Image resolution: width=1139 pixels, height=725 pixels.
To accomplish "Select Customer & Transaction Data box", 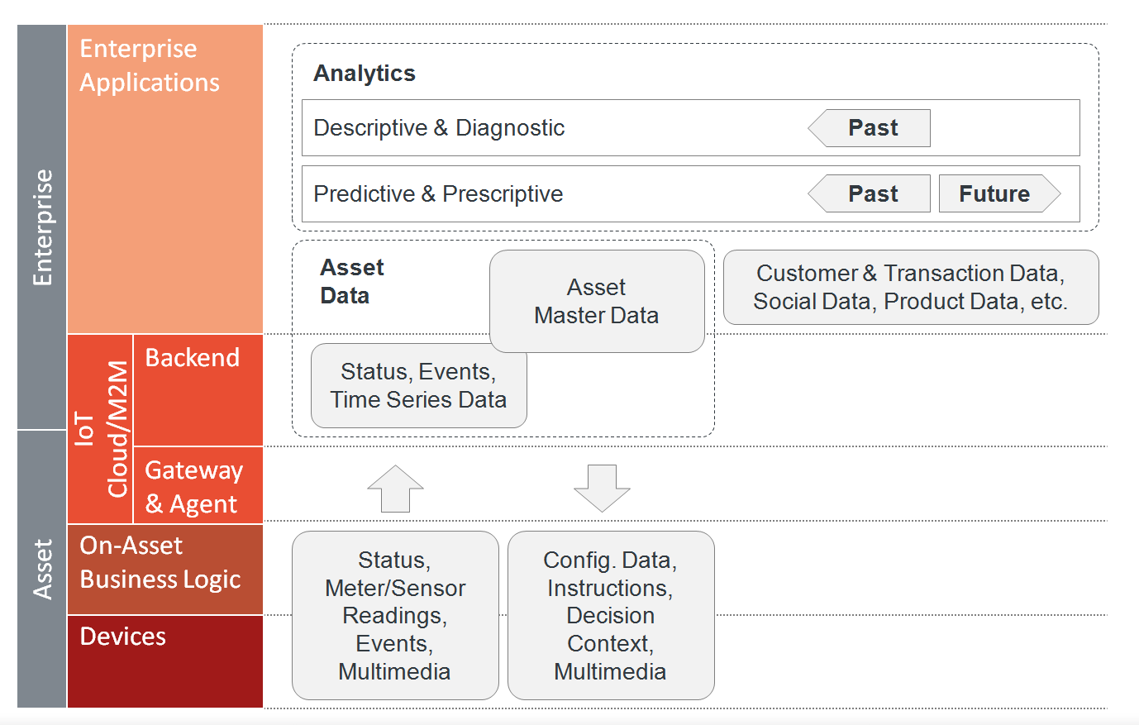I will (911, 287).
